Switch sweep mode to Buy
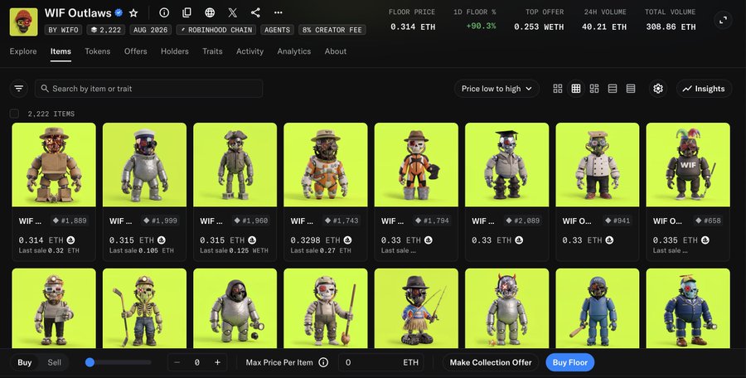Viewport: 746px width, 378px height. pyautogui.click(x=25, y=362)
